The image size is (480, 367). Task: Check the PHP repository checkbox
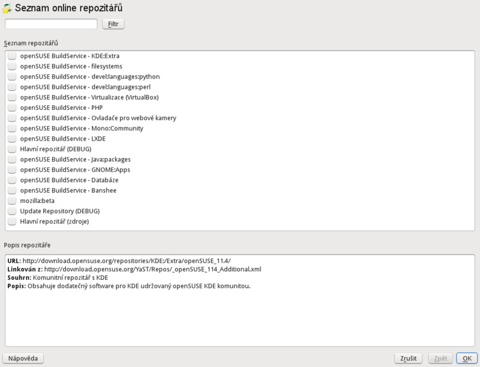click(x=12, y=108)
